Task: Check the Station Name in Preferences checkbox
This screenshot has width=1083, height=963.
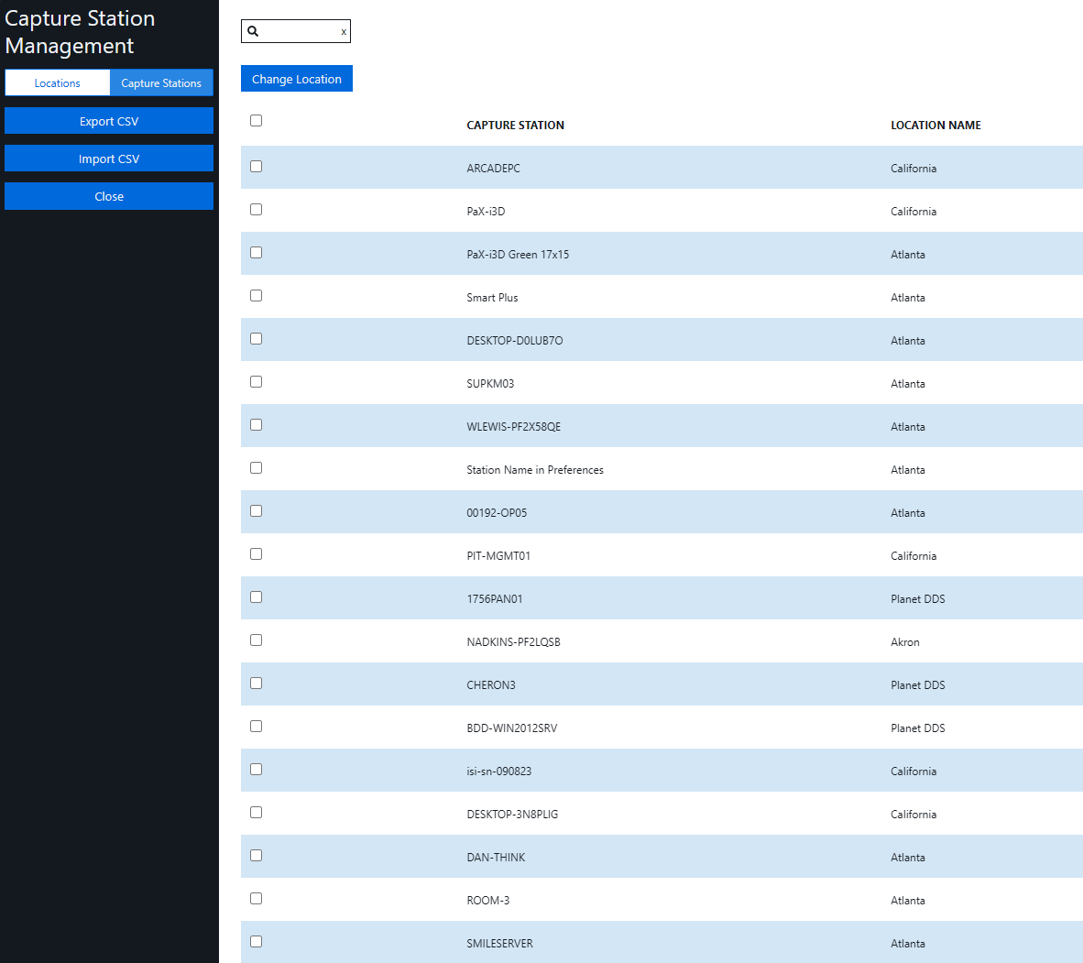Action: point(257,467)
